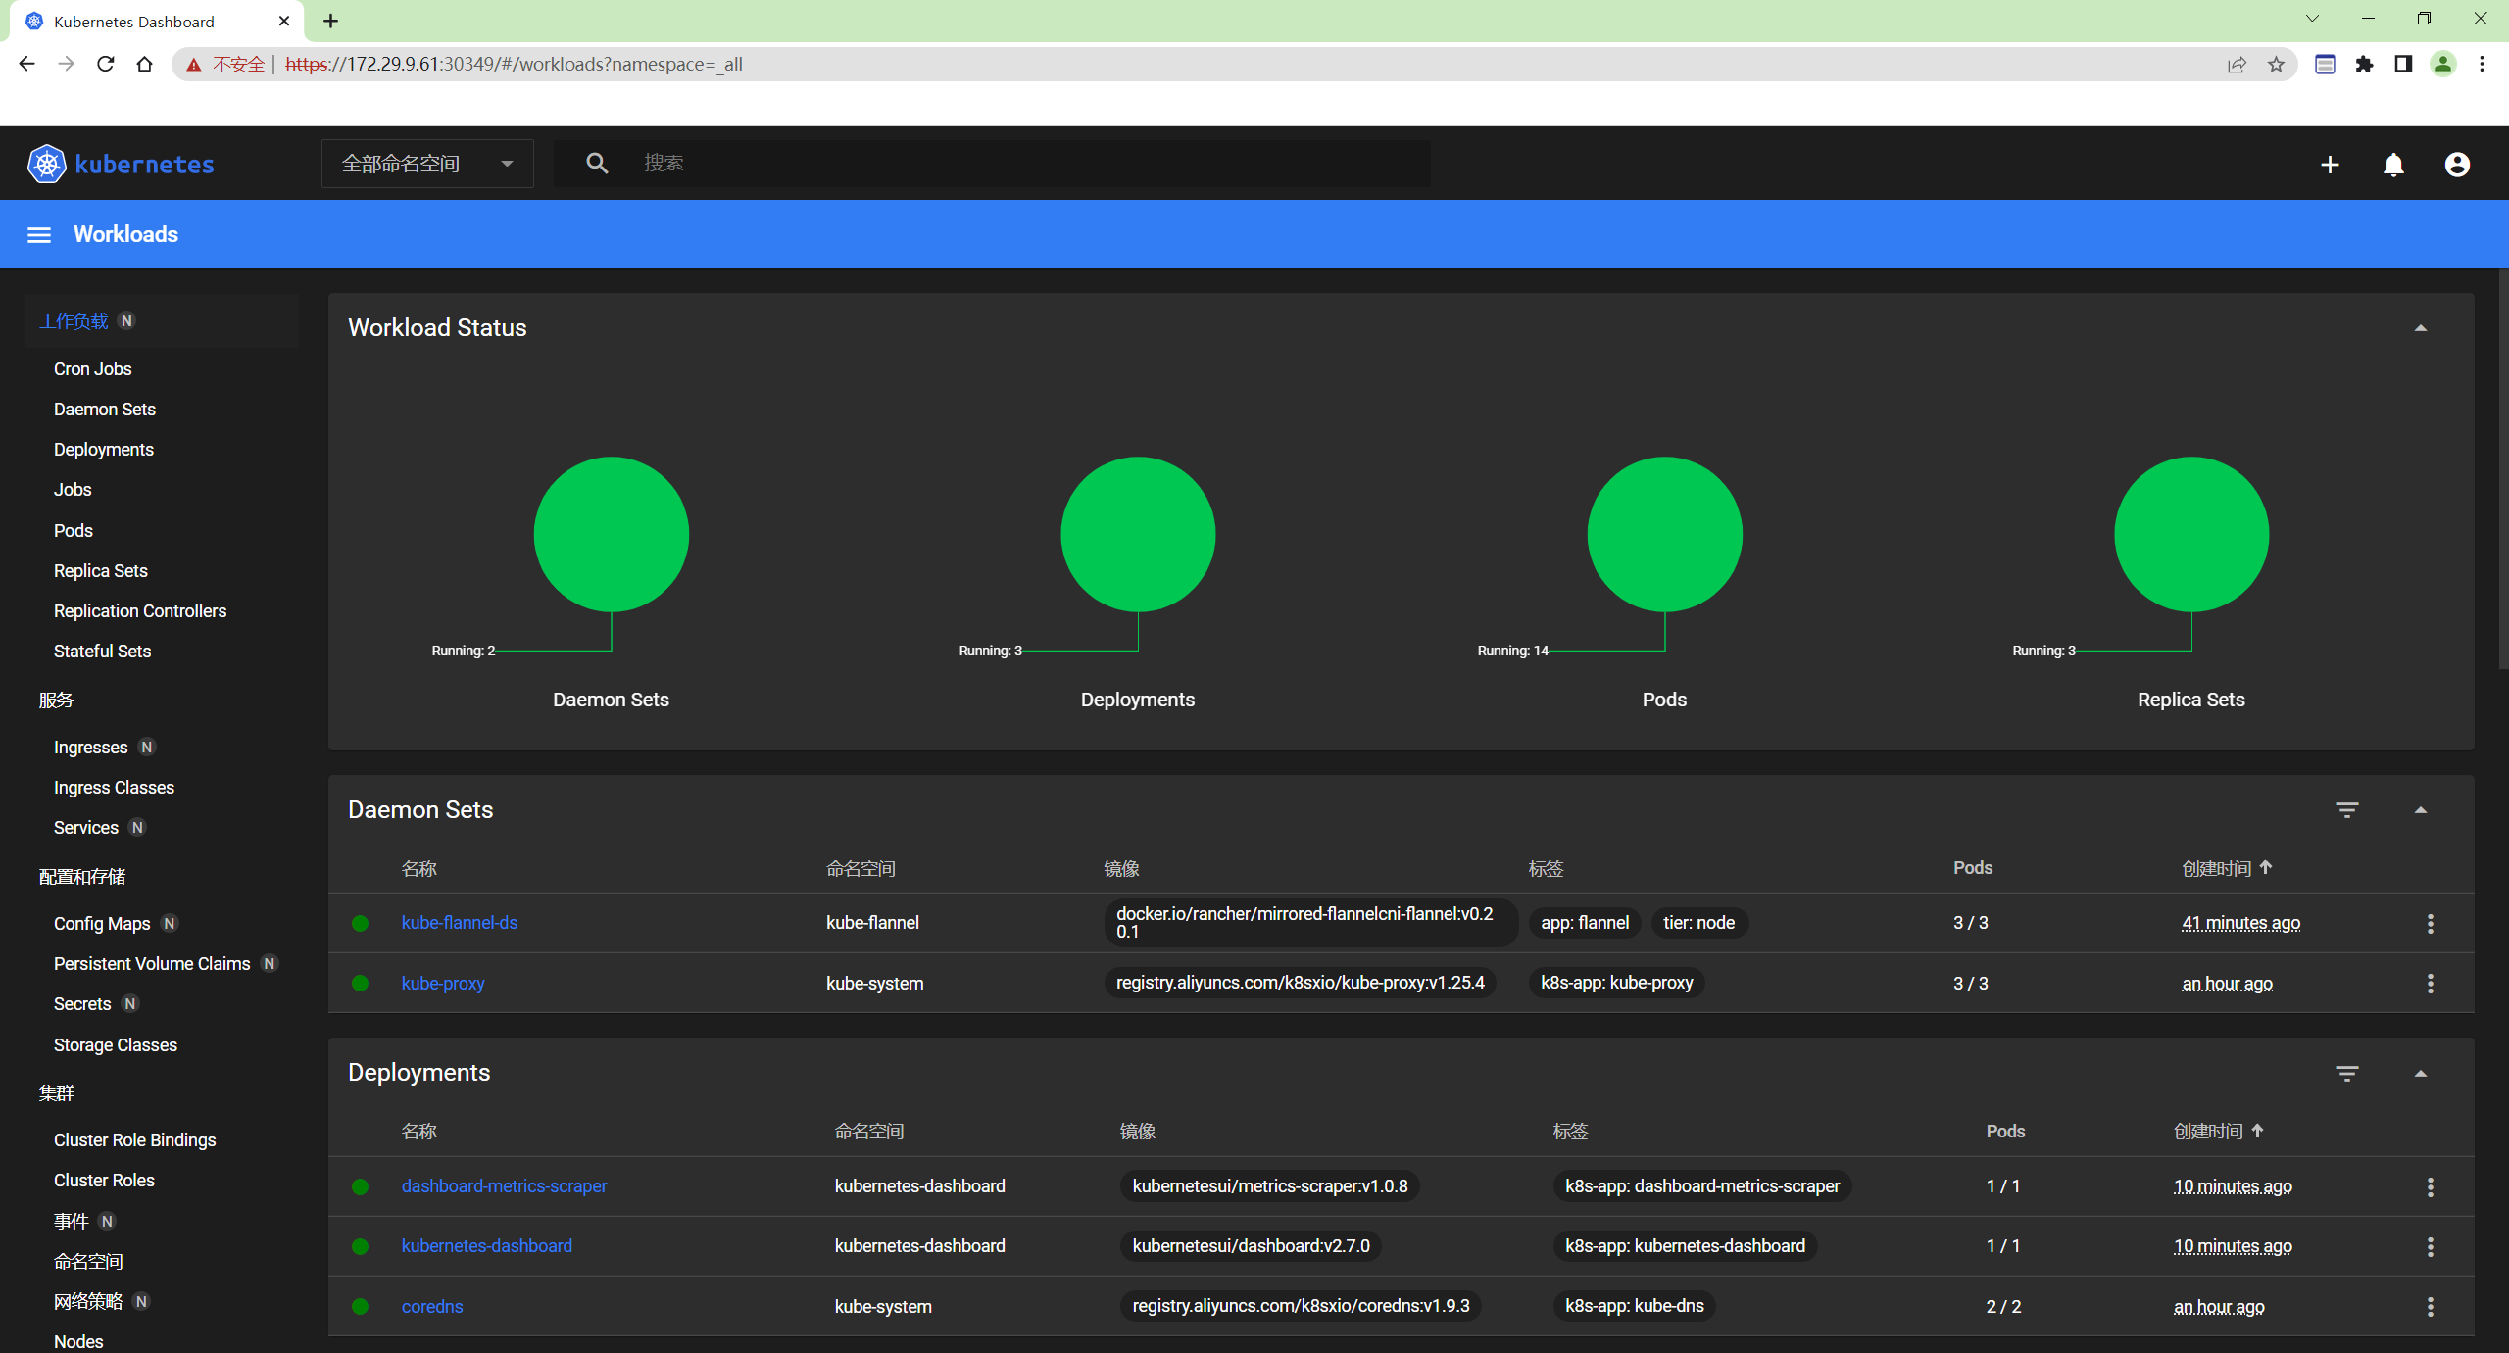Screen dimensions: 2509x1353
Task: Open Cluster Roles in sidebar
Action: (104, 1181)
